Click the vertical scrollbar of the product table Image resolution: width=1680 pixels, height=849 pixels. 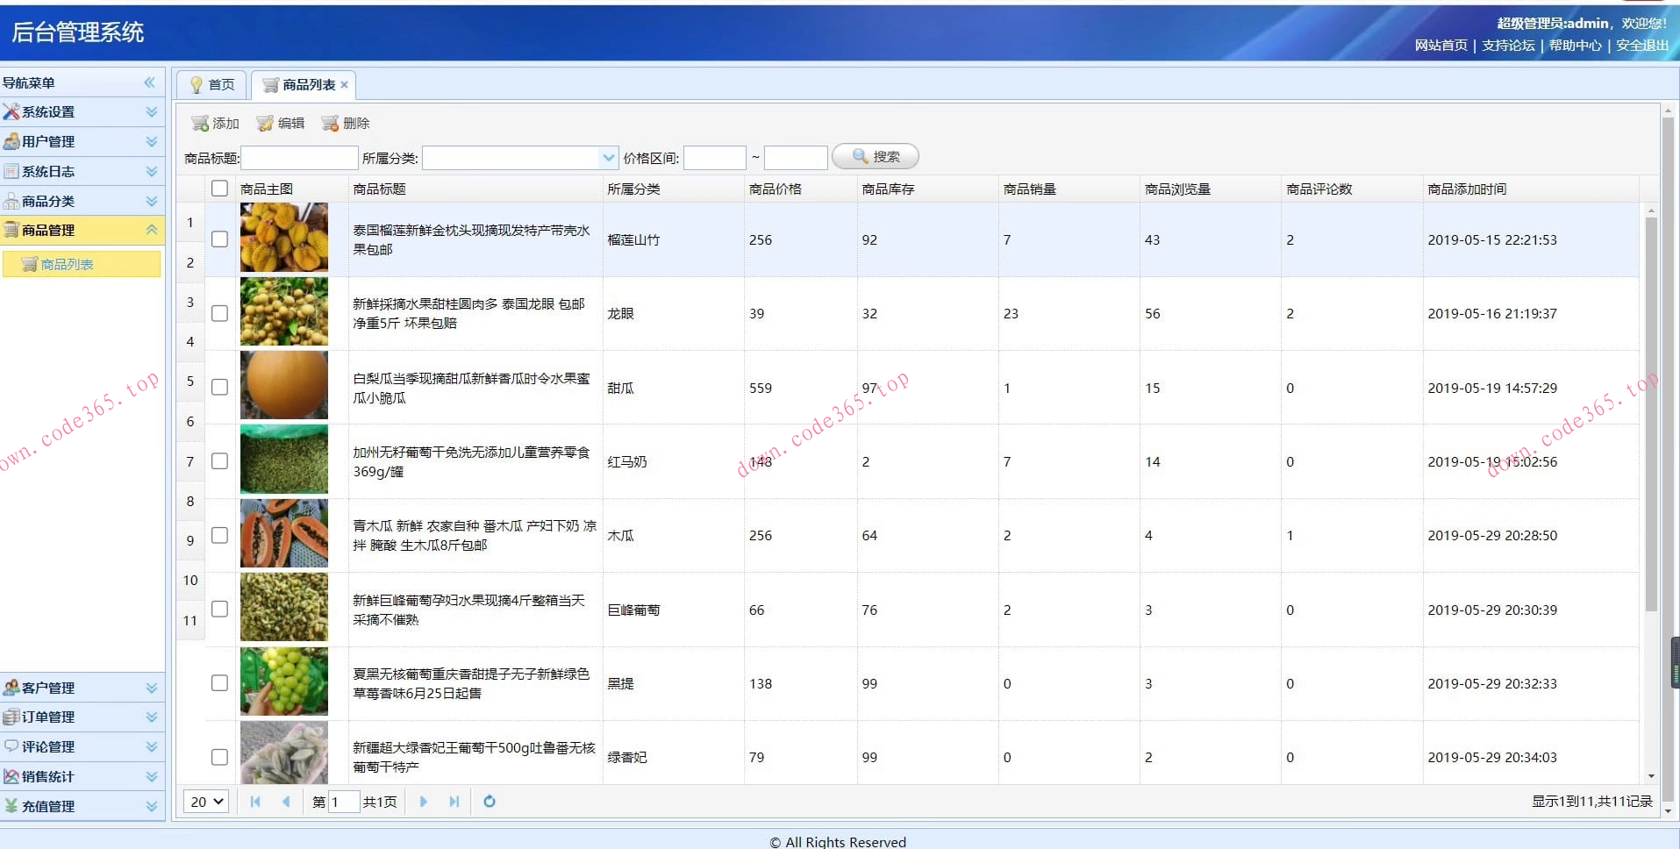(1650, 412)
